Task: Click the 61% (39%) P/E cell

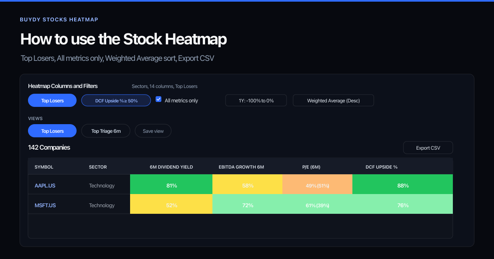Action: tap(317, 204)
